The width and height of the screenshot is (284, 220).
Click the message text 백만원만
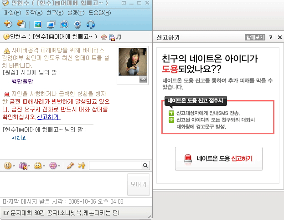22,81
